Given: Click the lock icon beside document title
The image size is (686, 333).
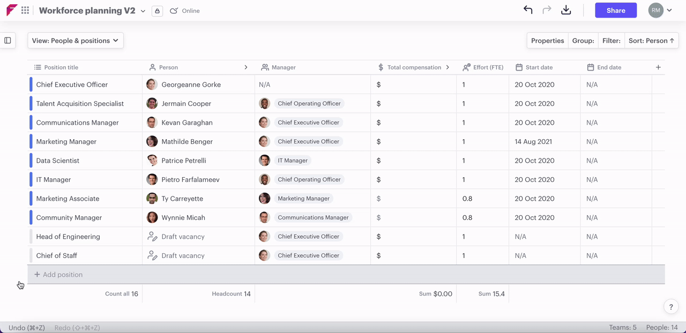Looking at the screenshot, I should click(157, 11).
